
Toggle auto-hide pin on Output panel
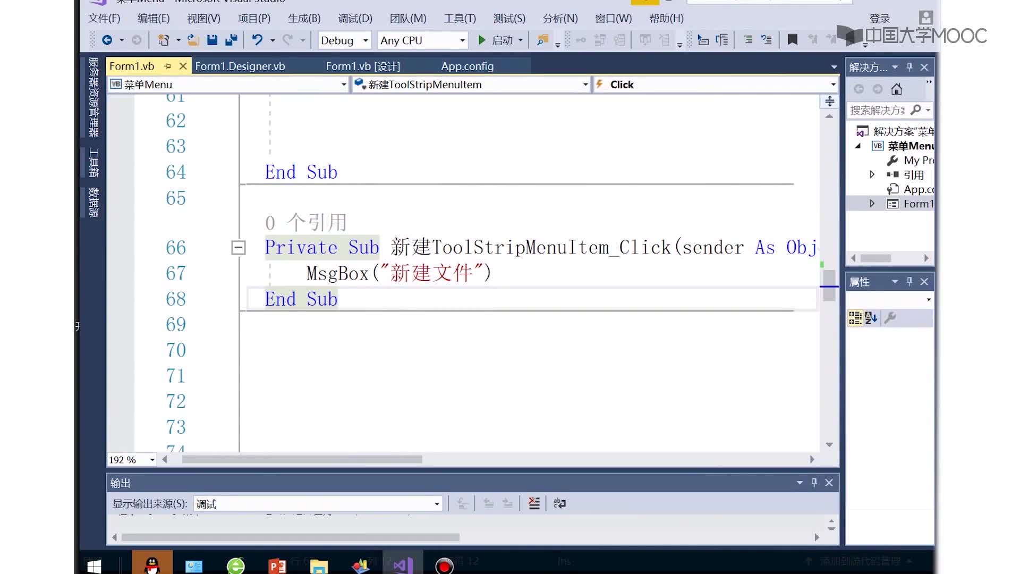[x=814, y=483]
